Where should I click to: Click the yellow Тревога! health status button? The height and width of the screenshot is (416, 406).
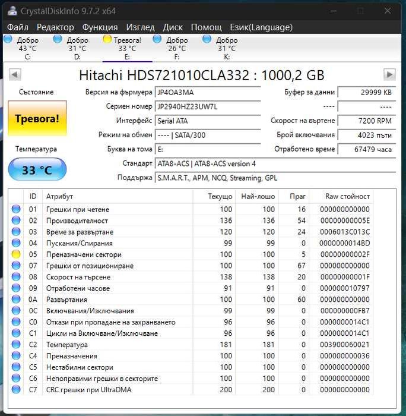coord(37,118)
